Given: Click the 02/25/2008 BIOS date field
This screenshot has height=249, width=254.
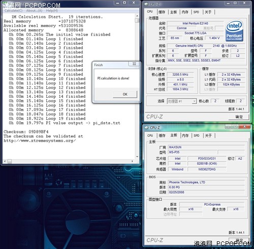Looking at the screenshot, I should point(206,192).
